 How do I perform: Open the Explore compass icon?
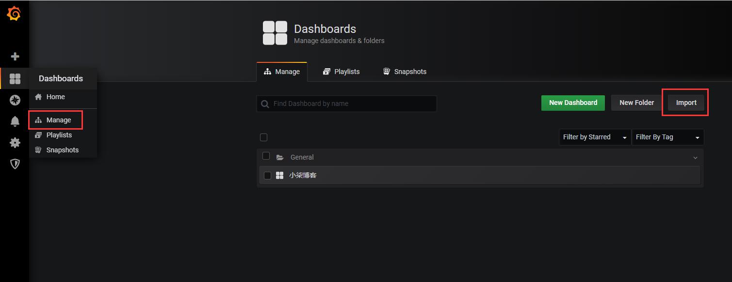[x=15, y=100]
